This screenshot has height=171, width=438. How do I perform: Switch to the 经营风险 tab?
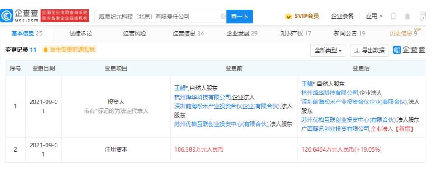coord(134,33)
